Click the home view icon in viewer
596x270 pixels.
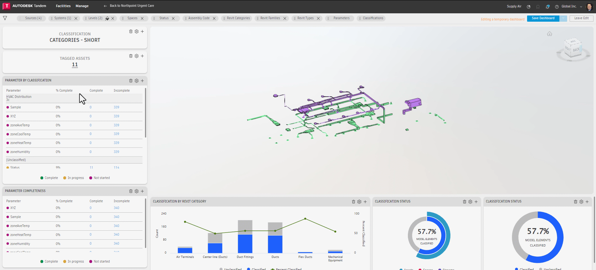pos(549,34)
